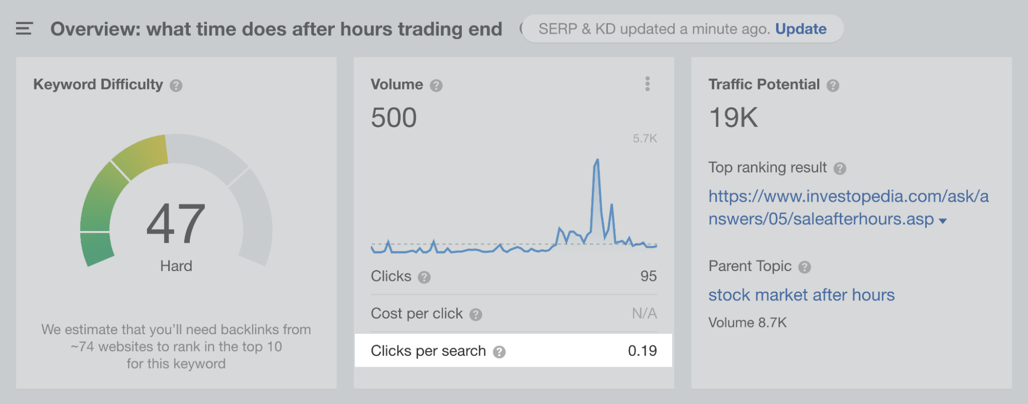Image resolution: width=1028 pixels, height=404 pixels.
Task: Click the Clicks per search row
Action: (513, 351)
